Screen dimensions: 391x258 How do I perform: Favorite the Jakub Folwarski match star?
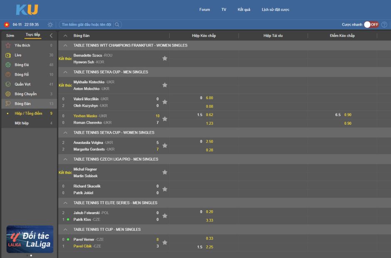point(165,216)
